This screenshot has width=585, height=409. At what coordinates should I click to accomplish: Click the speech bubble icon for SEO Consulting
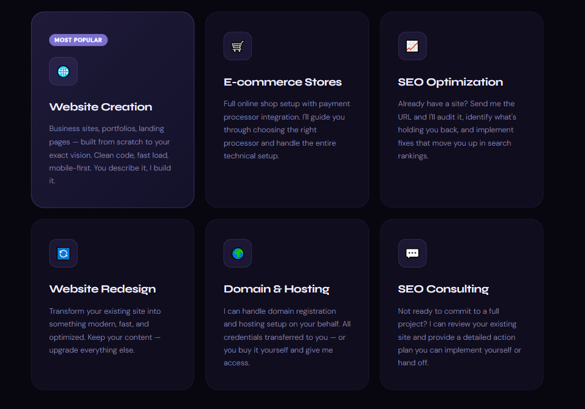click(412, 253)
